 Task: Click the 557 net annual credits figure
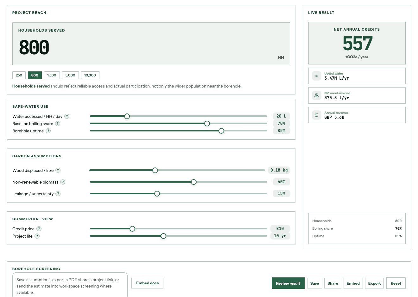tap(358, 44)
